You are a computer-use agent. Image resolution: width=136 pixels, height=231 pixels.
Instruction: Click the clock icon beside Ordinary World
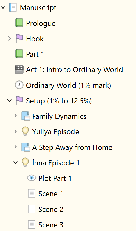[x=19, y=85]
